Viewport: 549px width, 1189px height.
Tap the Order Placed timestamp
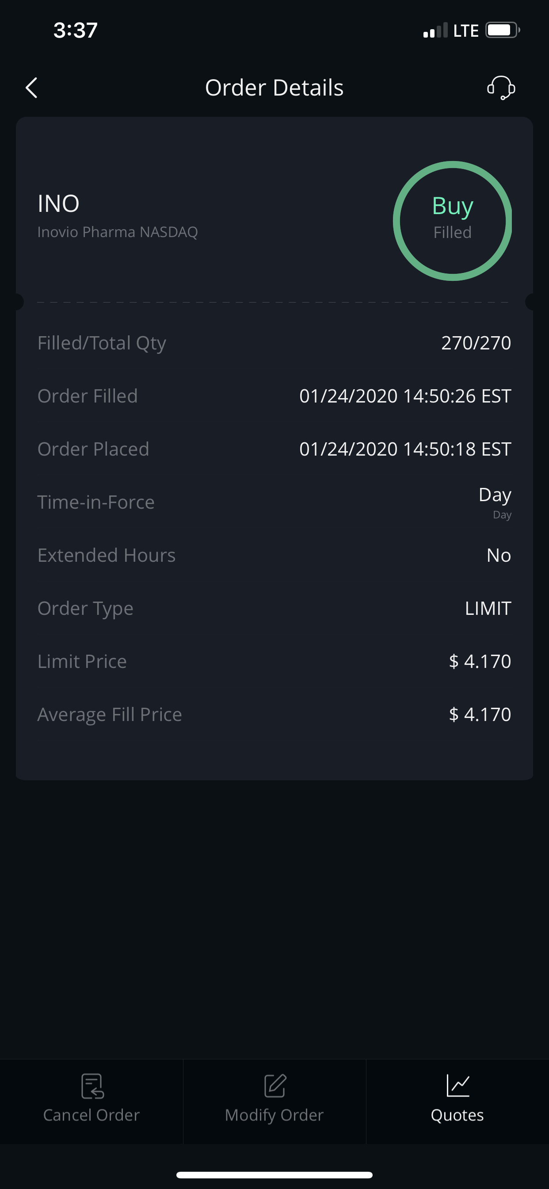pos(405,449)
